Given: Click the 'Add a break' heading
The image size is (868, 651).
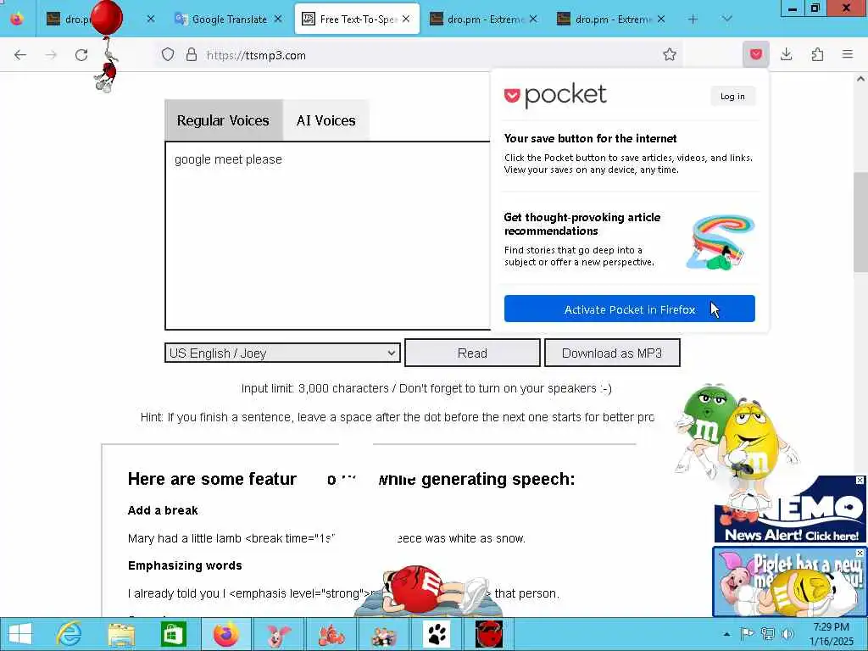Looking at the screenshot, I should [163, 510].
